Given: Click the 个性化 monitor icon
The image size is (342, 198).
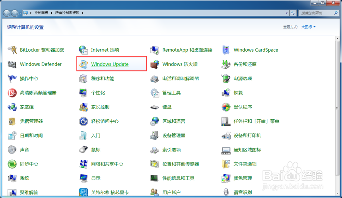Looking at the screenshot, I should (x=83, y=93).
